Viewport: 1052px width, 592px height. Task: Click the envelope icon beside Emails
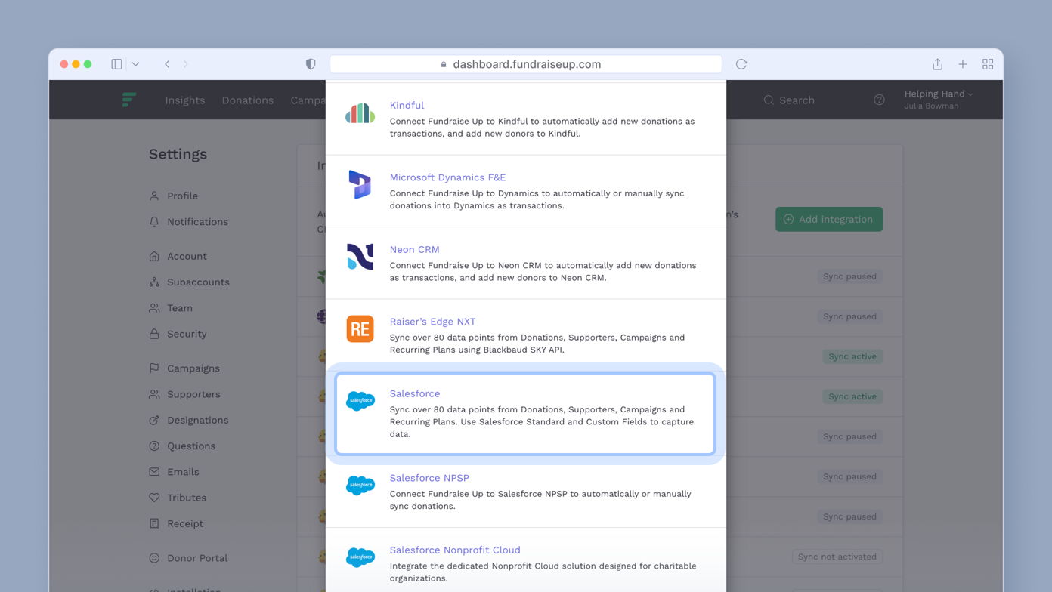point(153,471)
